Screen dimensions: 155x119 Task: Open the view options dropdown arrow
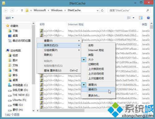[133, 18]
